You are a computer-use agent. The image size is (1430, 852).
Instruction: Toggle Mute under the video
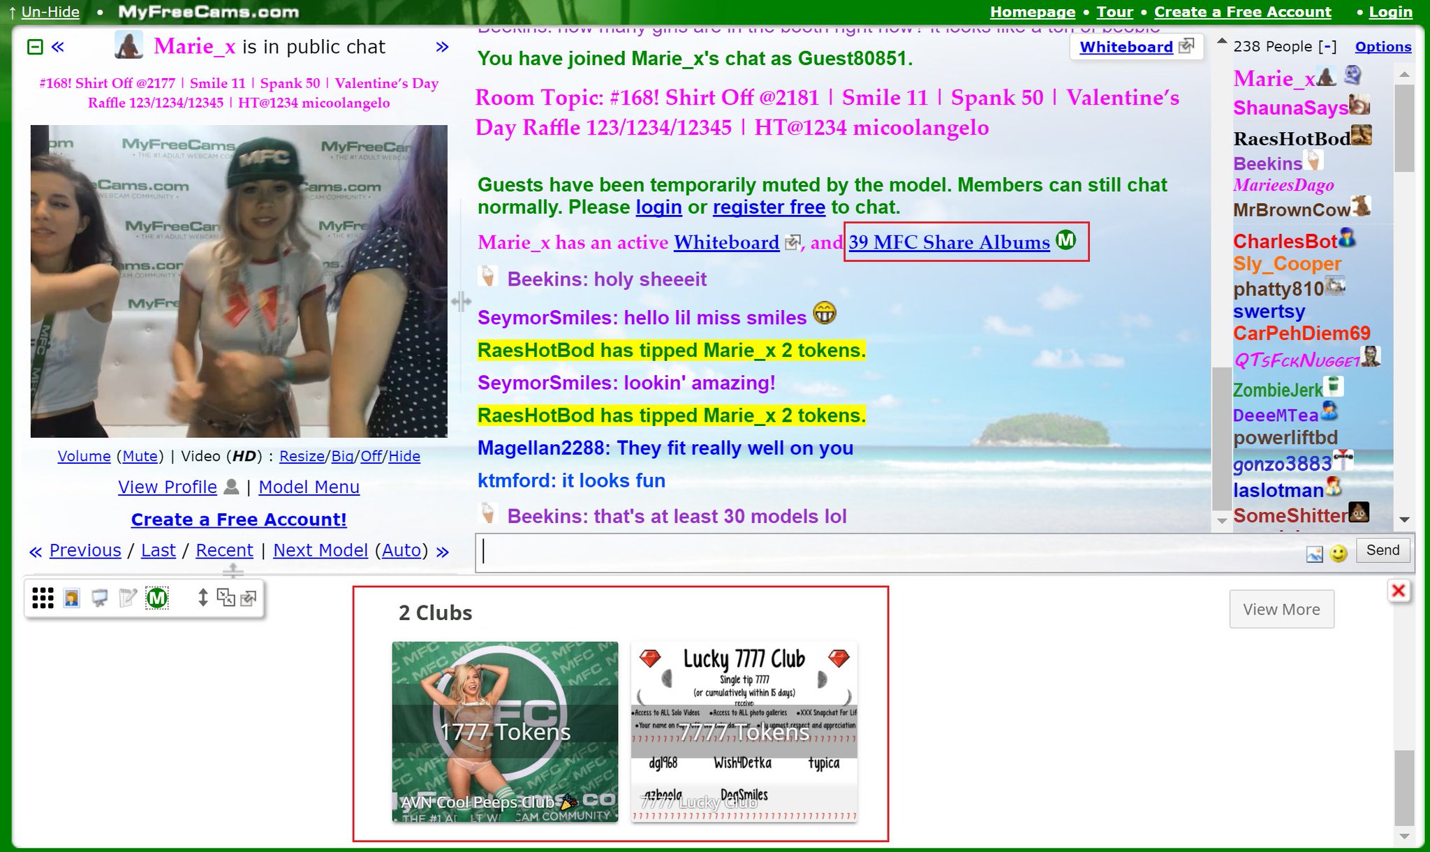140,456
